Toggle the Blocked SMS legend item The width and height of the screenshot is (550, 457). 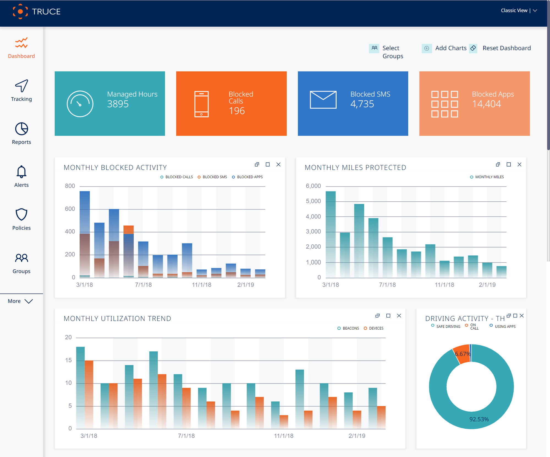[x=212, y=177]
